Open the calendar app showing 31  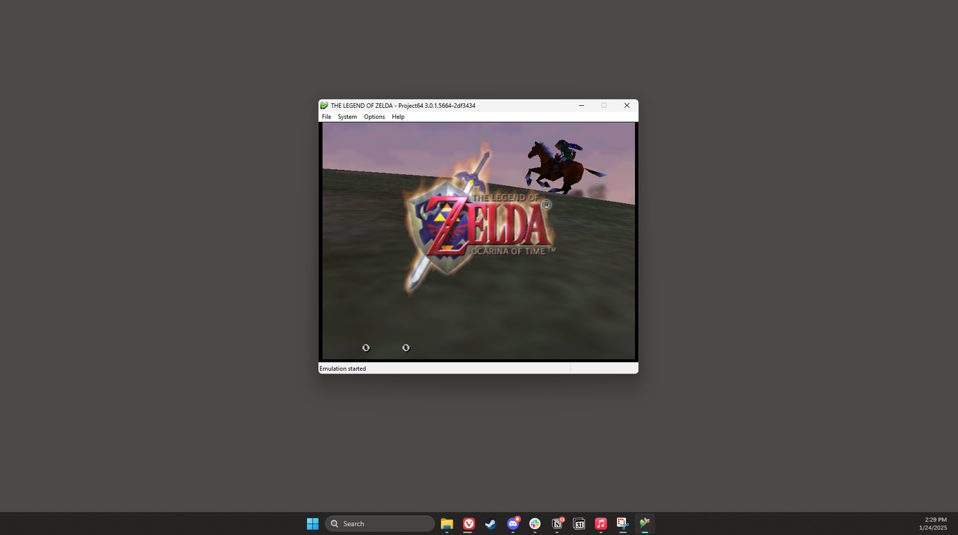click(579, 524)
